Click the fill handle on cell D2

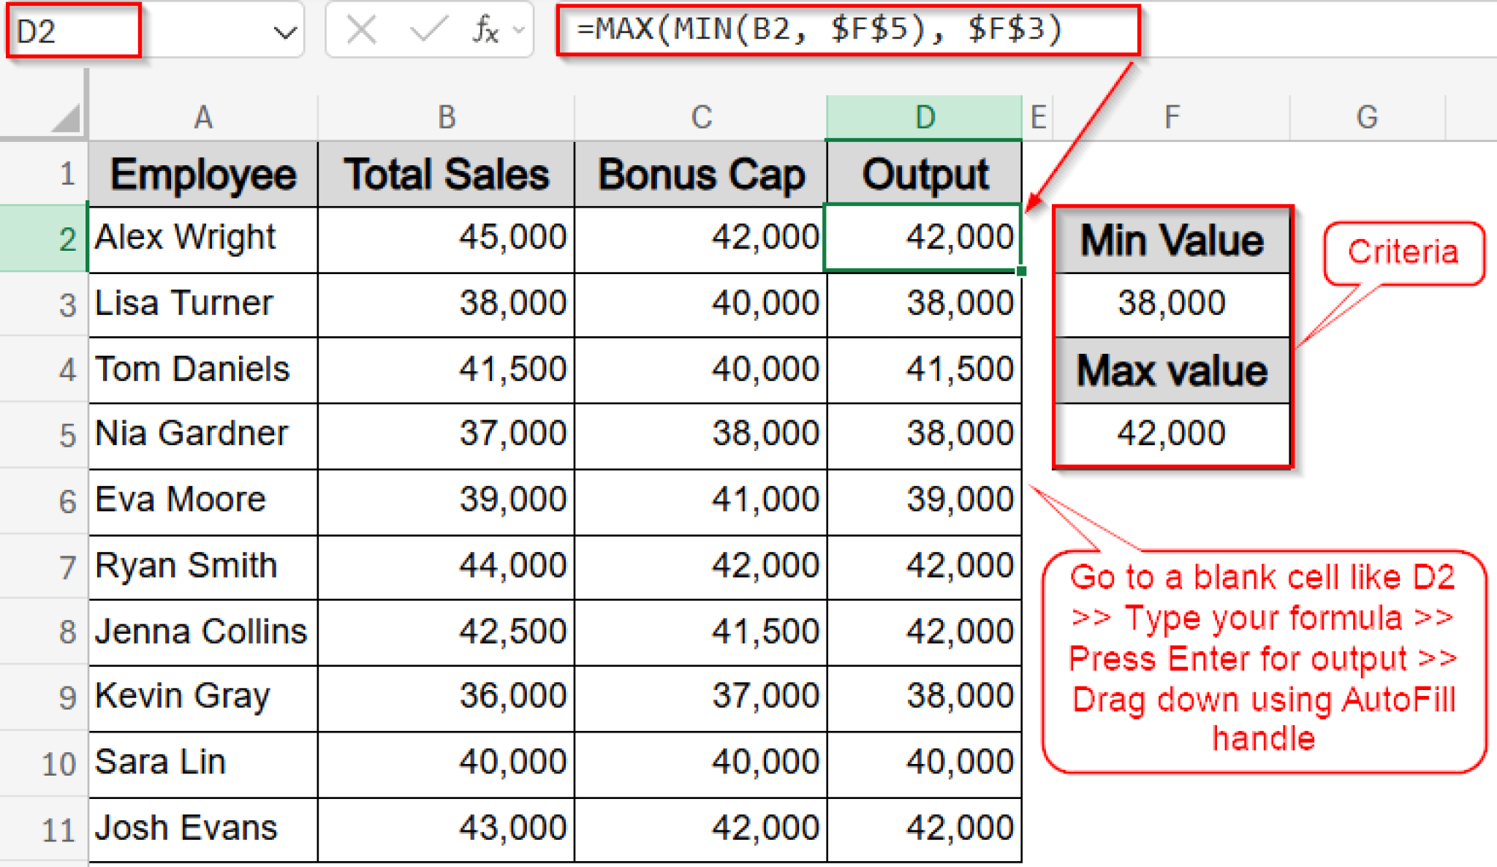(1020, 271)
